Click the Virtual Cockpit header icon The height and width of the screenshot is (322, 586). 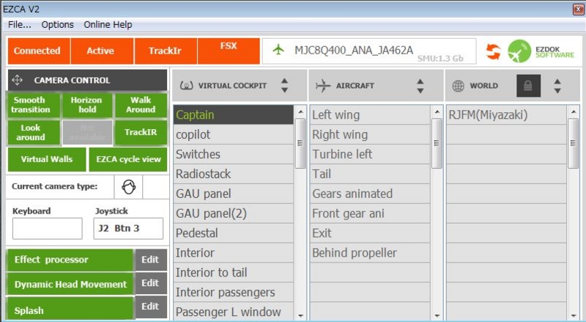(187, 86)
